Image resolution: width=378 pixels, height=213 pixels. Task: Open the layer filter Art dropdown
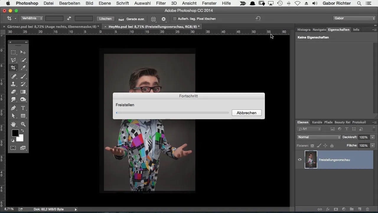pos(309,129)
